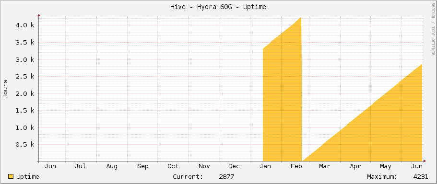
Task: Select the 1.0 k y-axis value
Action: (x=25, y=128)
